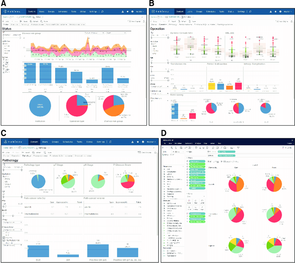Click the Tableau logo in panel A

(15, 11)
